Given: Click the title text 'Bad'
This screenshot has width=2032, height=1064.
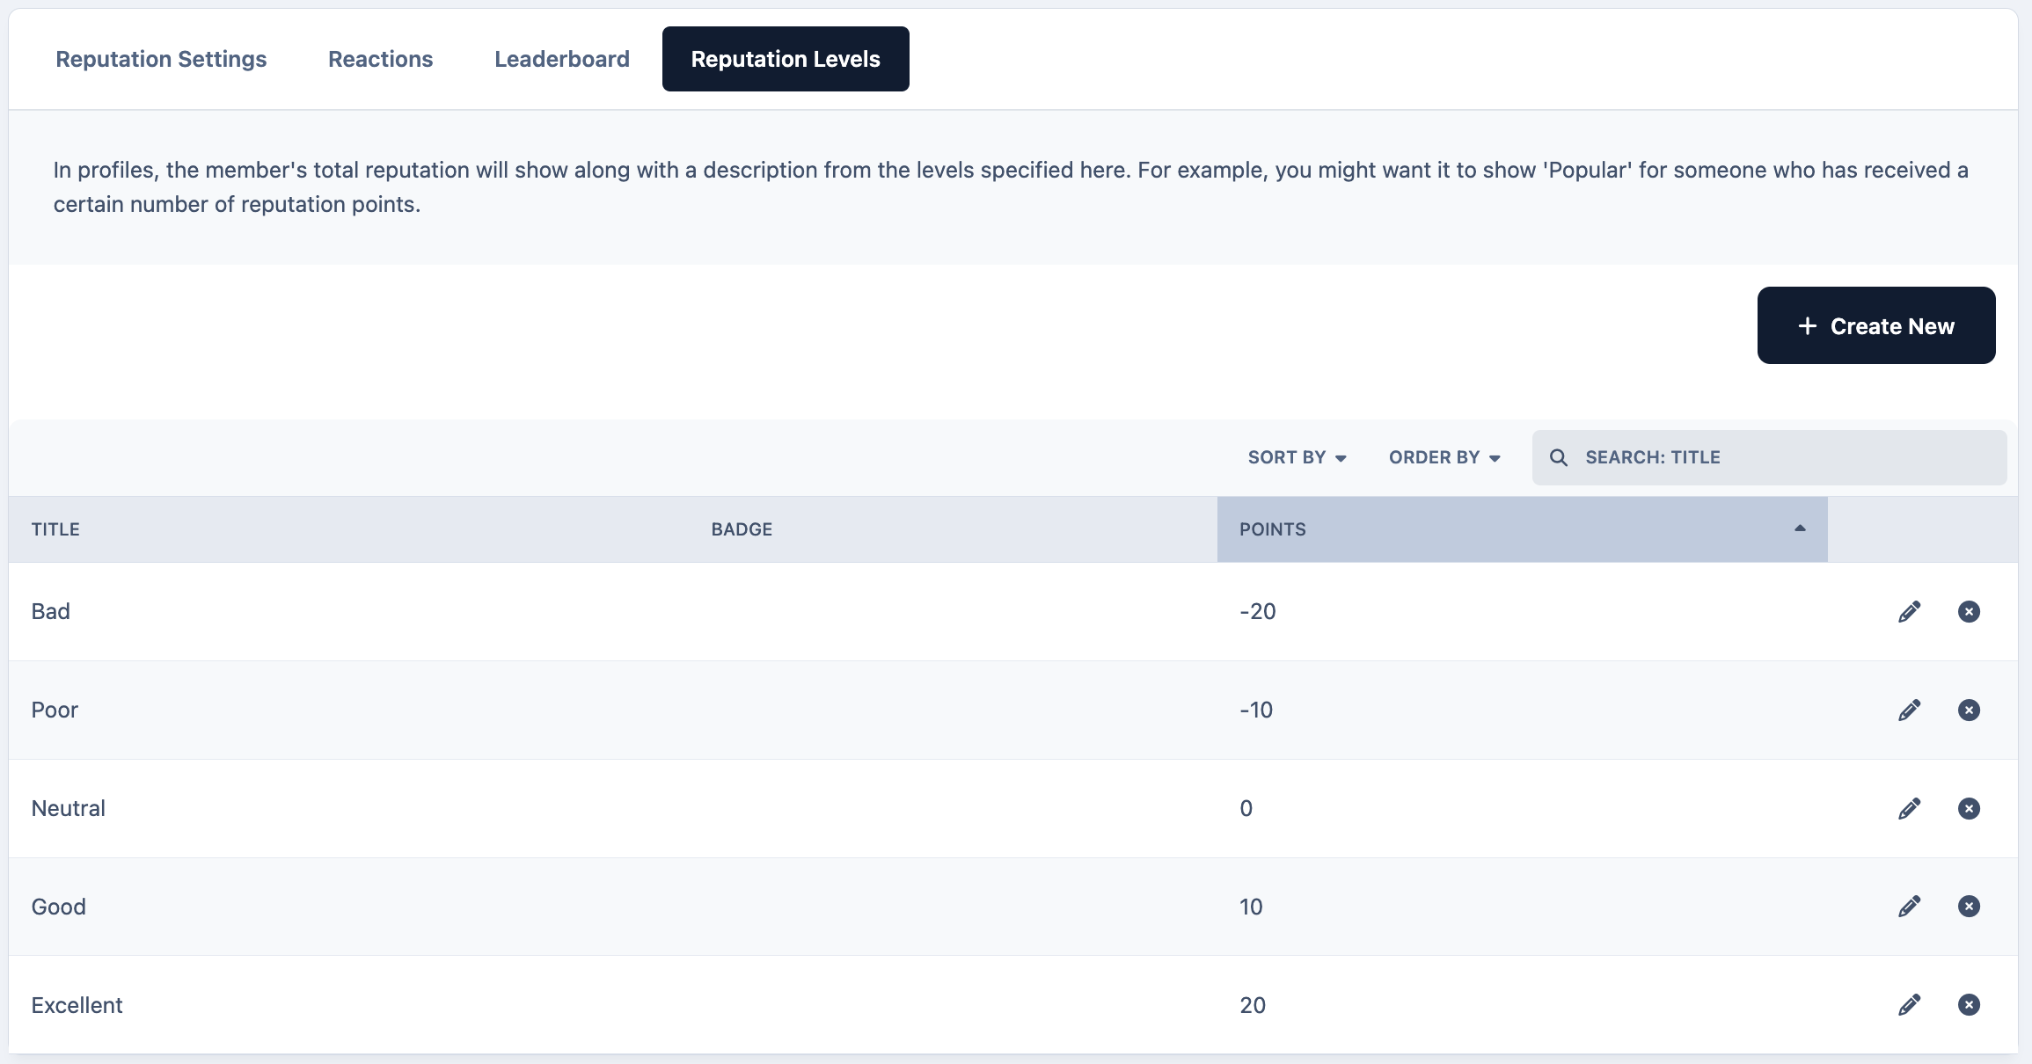Looking at the screenshot, I should point(50,612).
